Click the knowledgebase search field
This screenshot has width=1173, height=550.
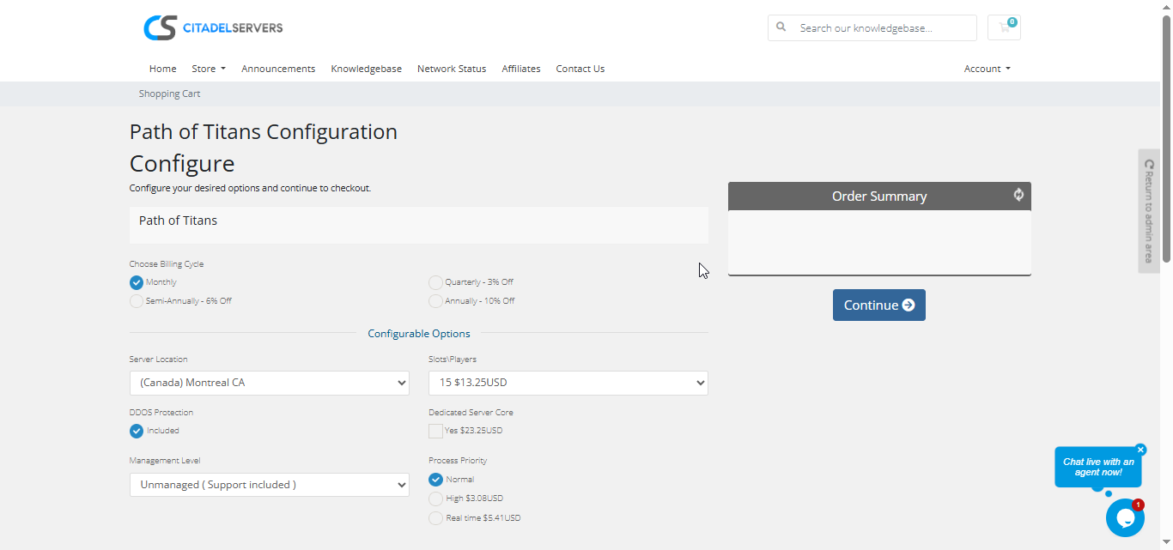coord(884,27)
